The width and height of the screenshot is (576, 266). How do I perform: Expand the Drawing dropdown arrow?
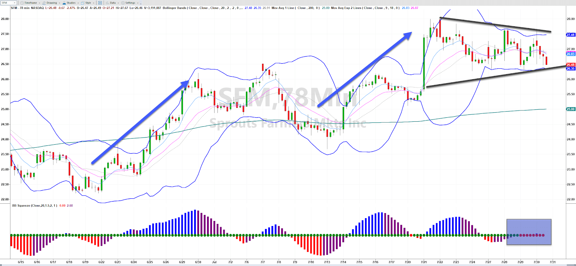tap(59, 3)
